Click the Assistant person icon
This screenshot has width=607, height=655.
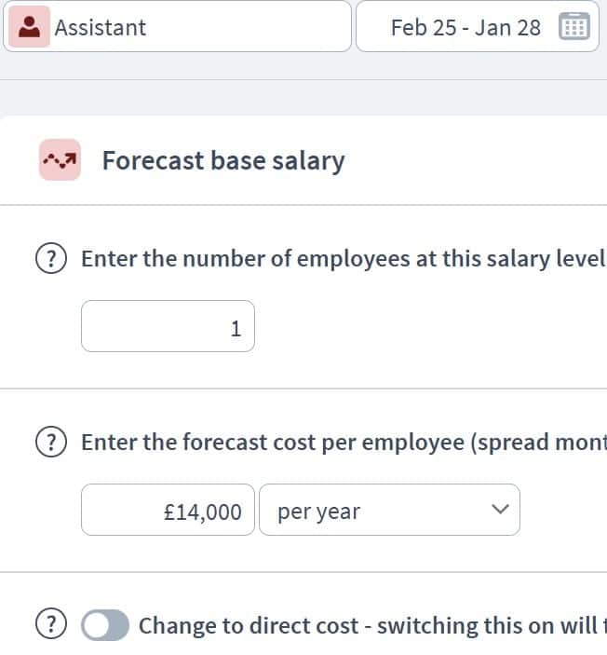click(x=29, y=27)
